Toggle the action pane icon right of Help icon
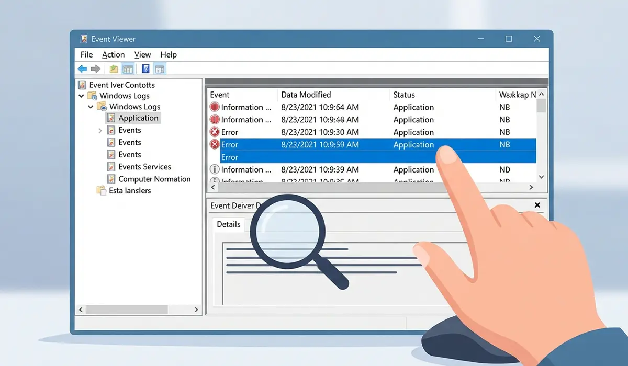 click(x=160, y=68)
